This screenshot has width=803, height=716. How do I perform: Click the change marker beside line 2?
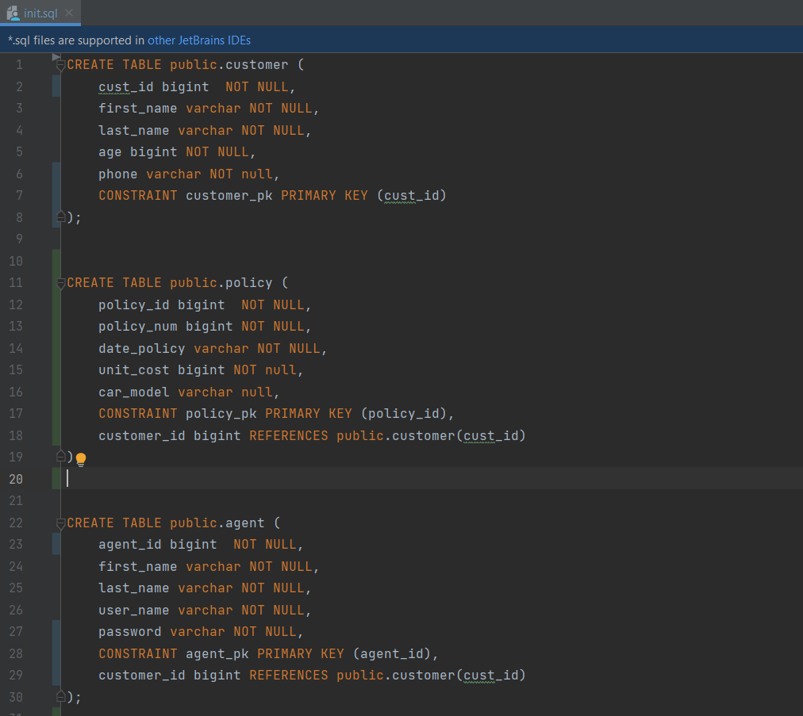(56, 86)
